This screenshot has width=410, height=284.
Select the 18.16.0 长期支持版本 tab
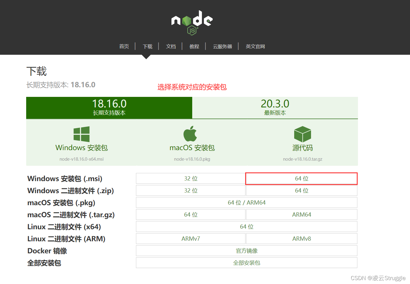(x=109, y=108)
